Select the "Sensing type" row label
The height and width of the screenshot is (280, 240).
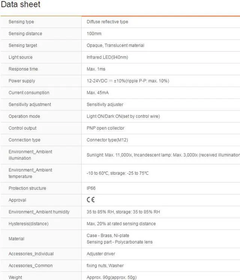point(21,22)
